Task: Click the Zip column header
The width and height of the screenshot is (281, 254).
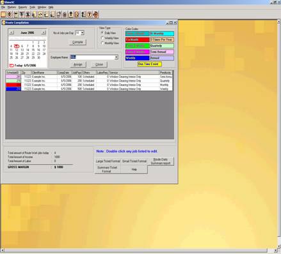Action: tap(26, 73)
